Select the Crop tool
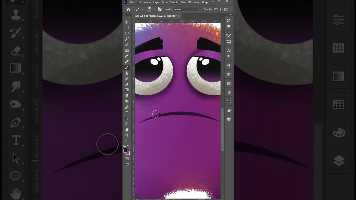 pos(127,44)
